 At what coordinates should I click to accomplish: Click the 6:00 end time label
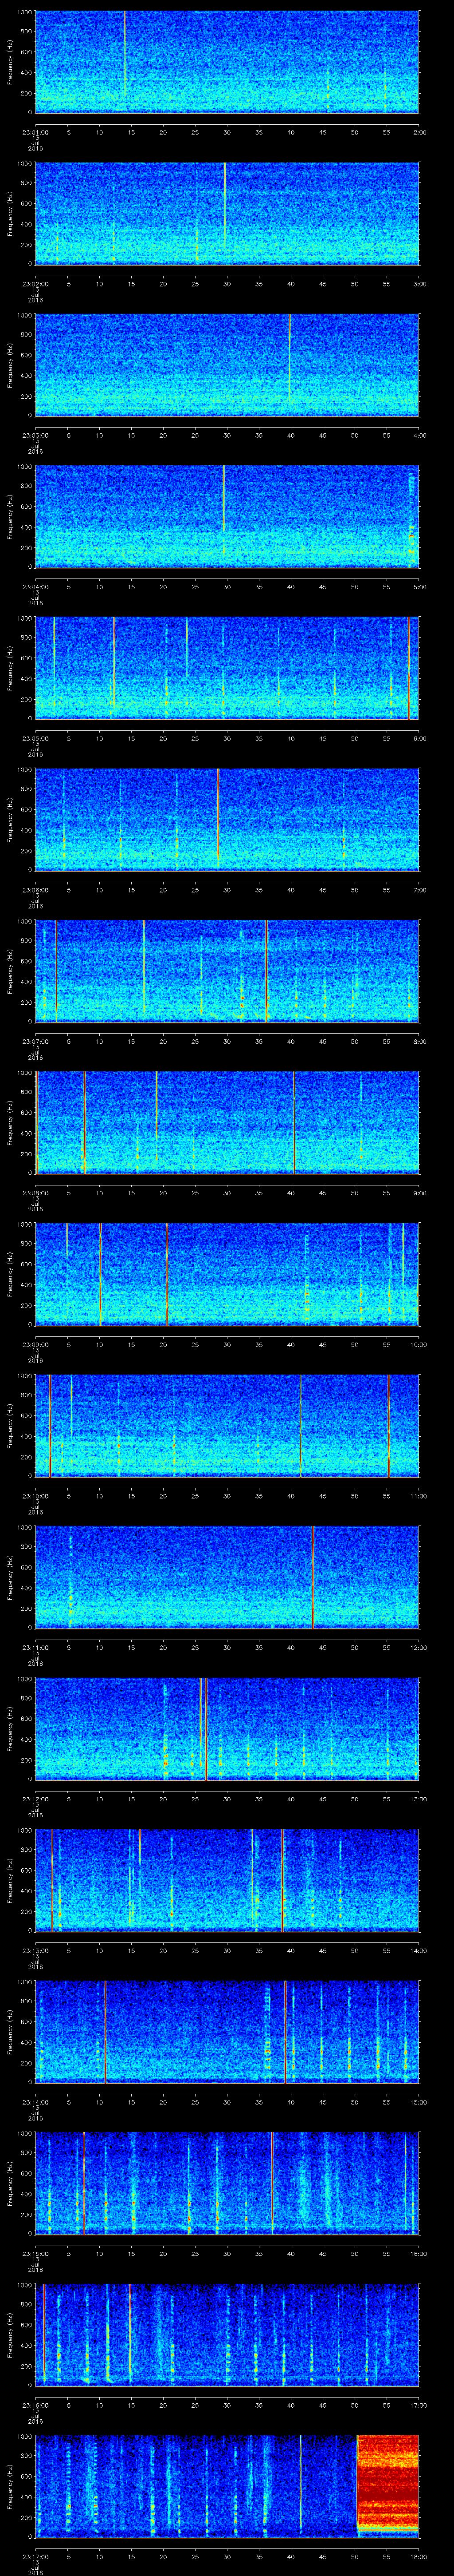[x=419, y=738]
